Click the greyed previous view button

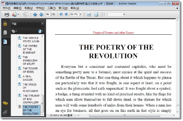25,14
